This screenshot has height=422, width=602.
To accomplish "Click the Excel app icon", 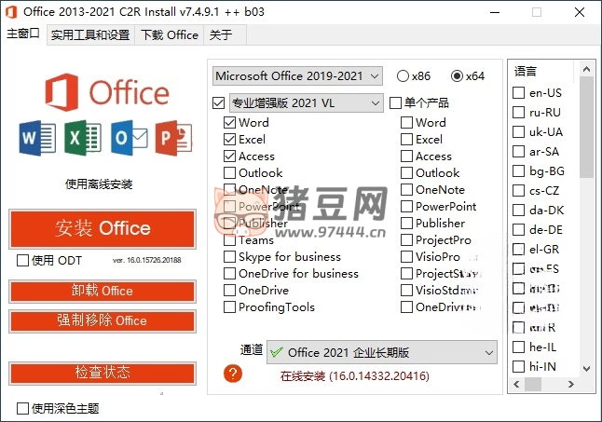I will pyautogui.click(x=83, y=138).
